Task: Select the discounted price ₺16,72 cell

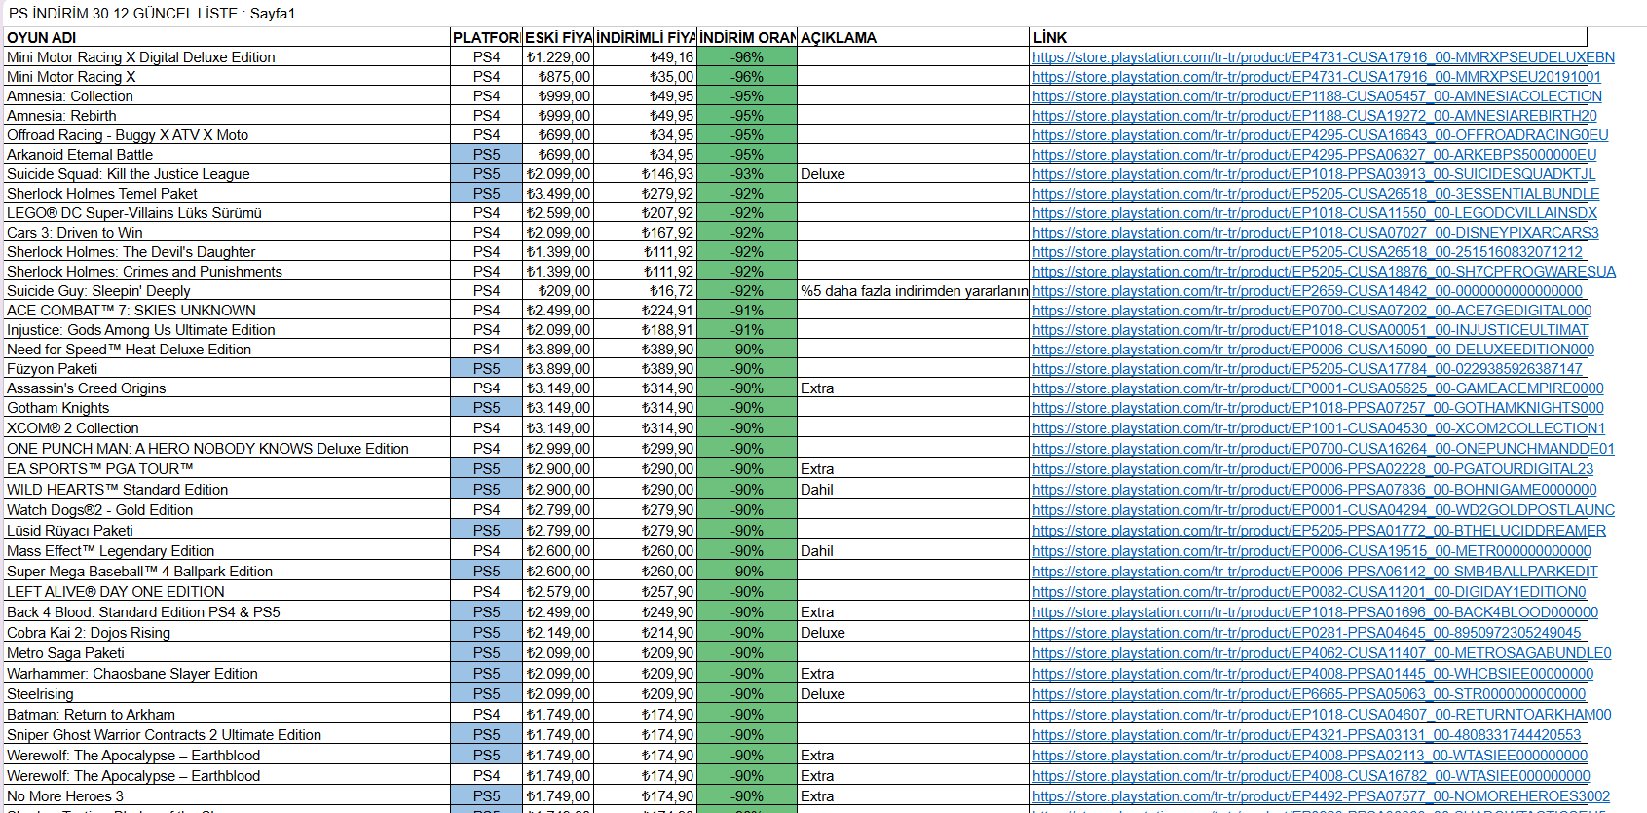Action: (x=646, y=291)
